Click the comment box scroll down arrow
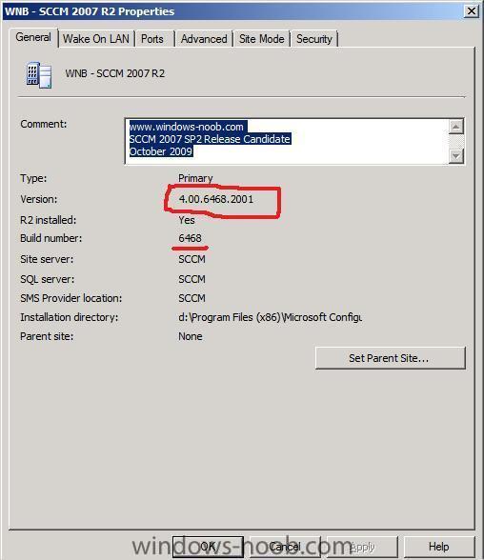Image resolution: width=484 pixels, height=560 pixels. click(456, 156)
